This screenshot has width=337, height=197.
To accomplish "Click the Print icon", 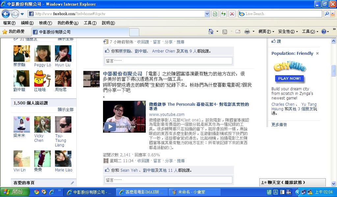I will click(247, 32).
